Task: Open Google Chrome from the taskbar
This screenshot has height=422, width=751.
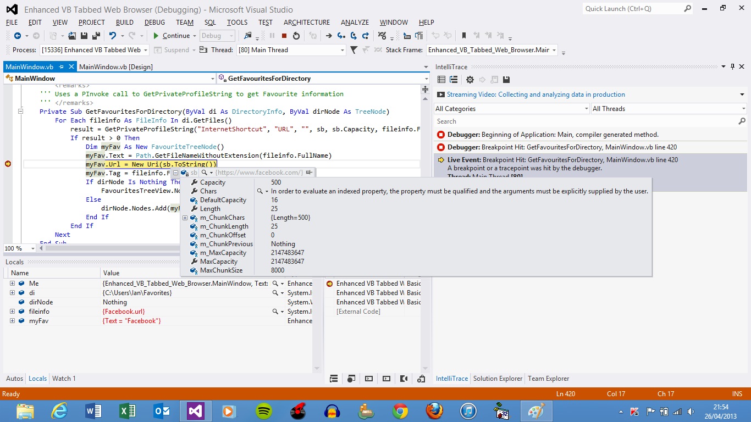Action: 400,411
